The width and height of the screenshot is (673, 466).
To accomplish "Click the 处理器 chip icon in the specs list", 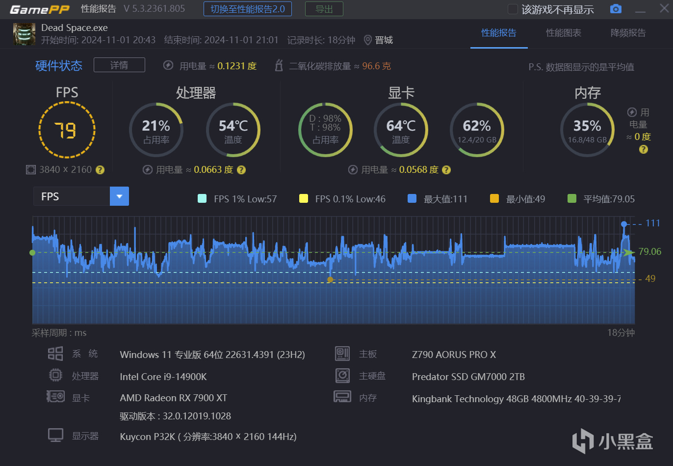I will pyautogui.click(x=55, y=376).
